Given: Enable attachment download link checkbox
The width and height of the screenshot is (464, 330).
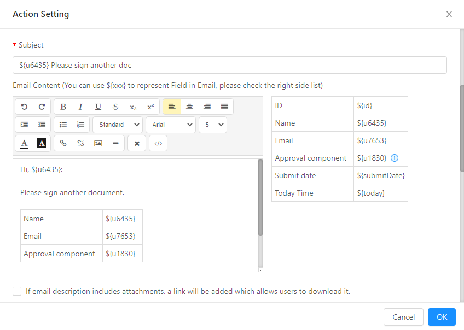Looking at the screenshot, I should click(x=17, y=291).
